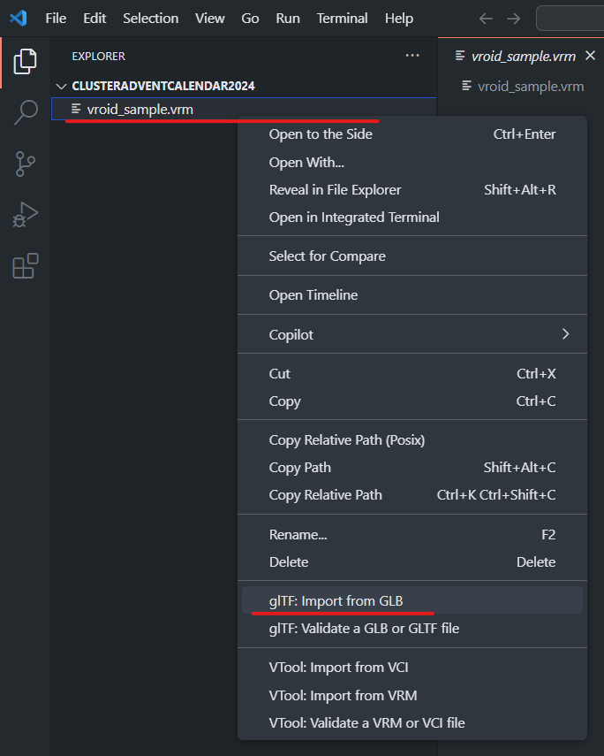604x756 pixels.
Task: Select VTool: Import from VRM
Action: pyautogui.click(x=343, y=695)
